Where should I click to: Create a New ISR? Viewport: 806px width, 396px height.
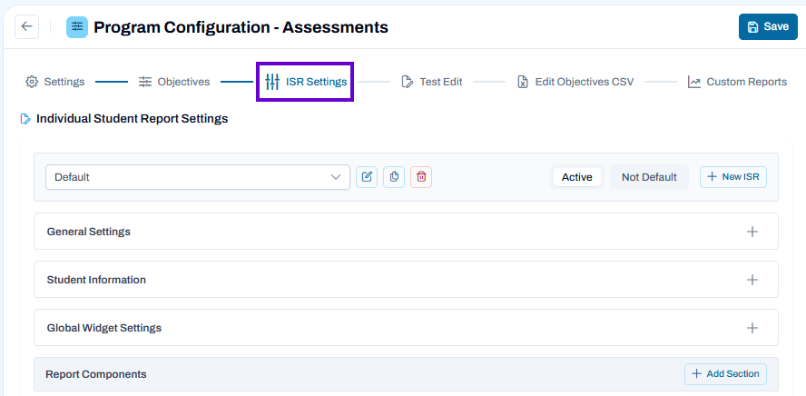pos(733,177)
